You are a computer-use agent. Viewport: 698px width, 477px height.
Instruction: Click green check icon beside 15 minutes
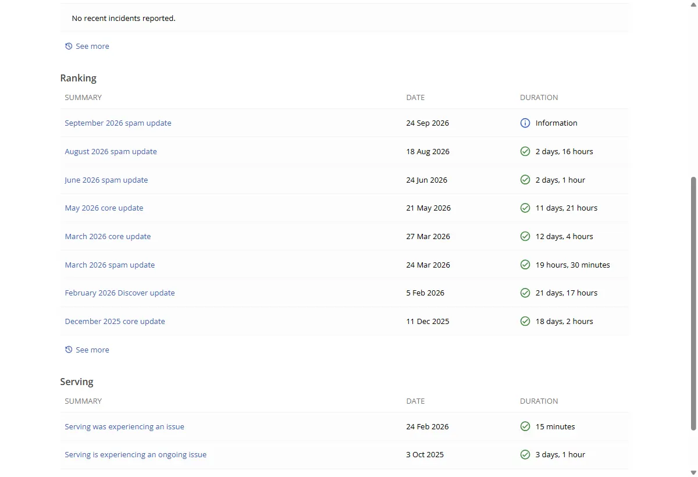(525, 426)
